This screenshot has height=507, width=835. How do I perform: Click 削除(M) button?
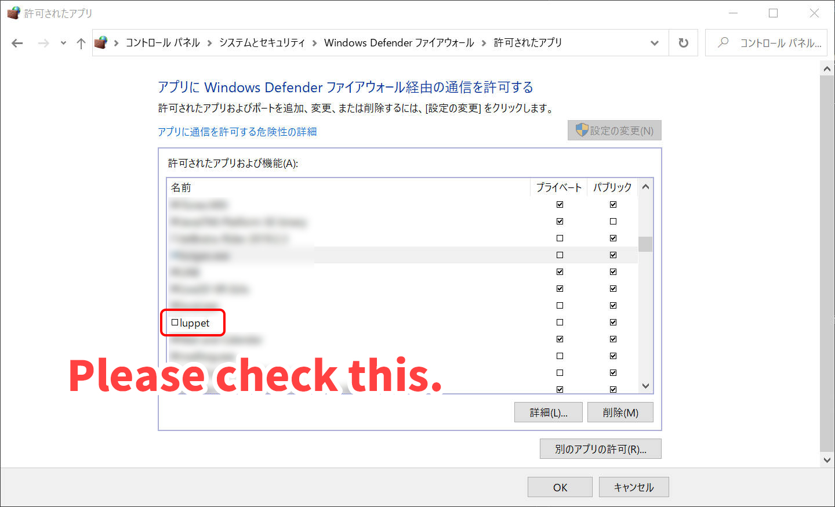(x=620, y=412)
